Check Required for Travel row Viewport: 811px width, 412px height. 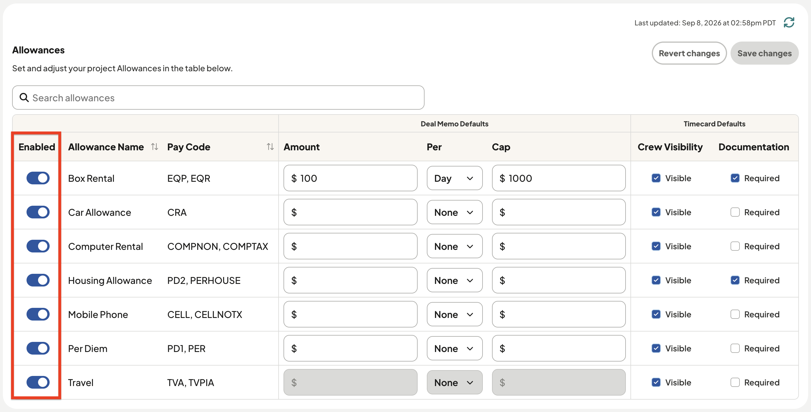click(x=735, y=382)
